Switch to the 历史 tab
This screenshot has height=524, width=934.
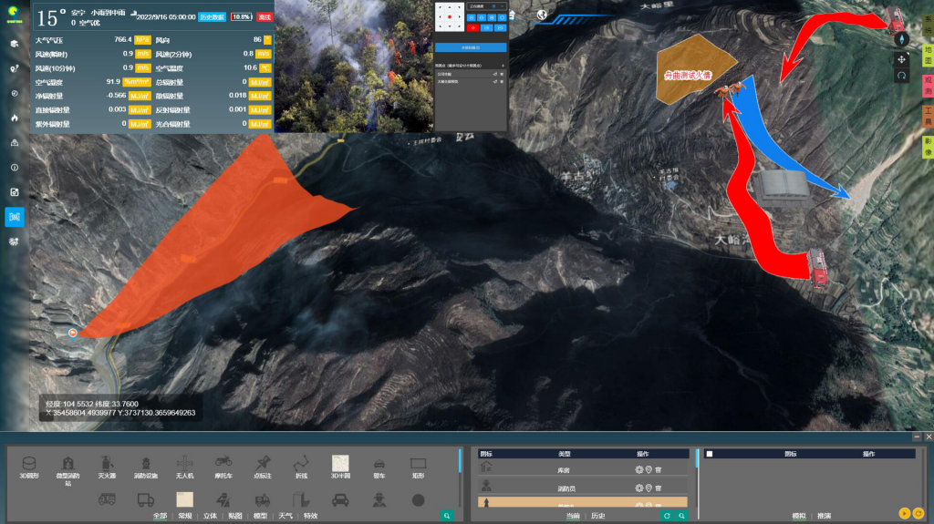pyautogui.click(x=599, y=516)
